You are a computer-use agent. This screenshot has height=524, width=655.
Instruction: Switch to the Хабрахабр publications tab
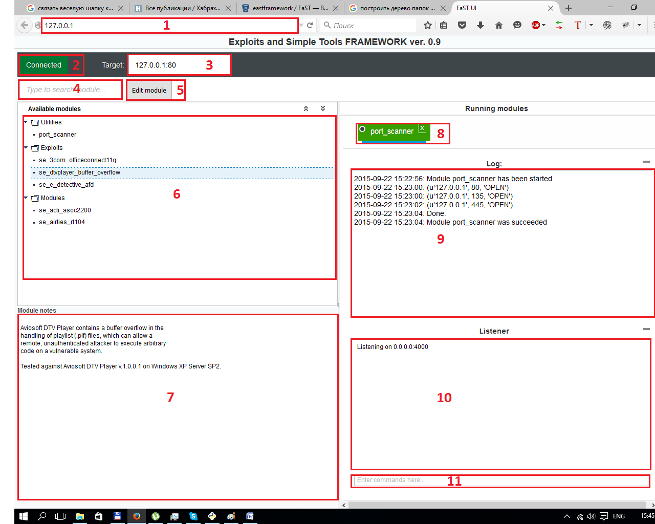pos(182,8)
